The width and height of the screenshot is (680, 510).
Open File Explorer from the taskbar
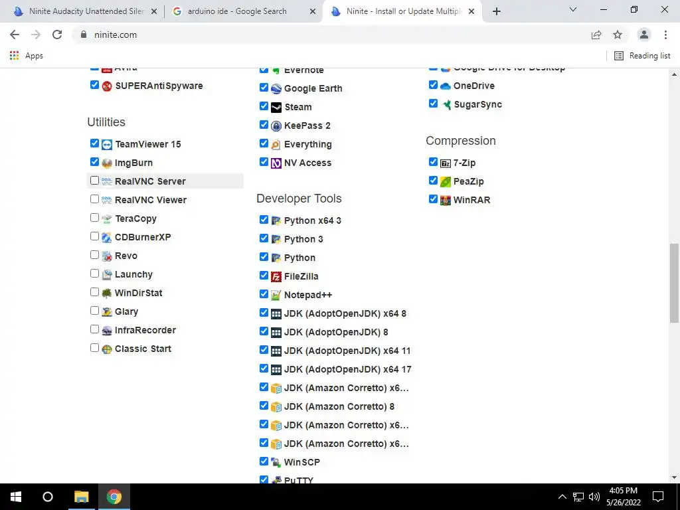coord(81,497)
